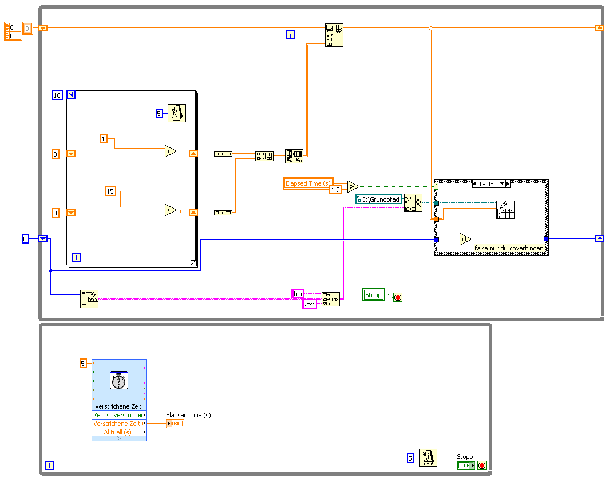Viewport: 609px width, 483px height.
Task: Select the For loop N count terminal
Action: click(71, 95)
